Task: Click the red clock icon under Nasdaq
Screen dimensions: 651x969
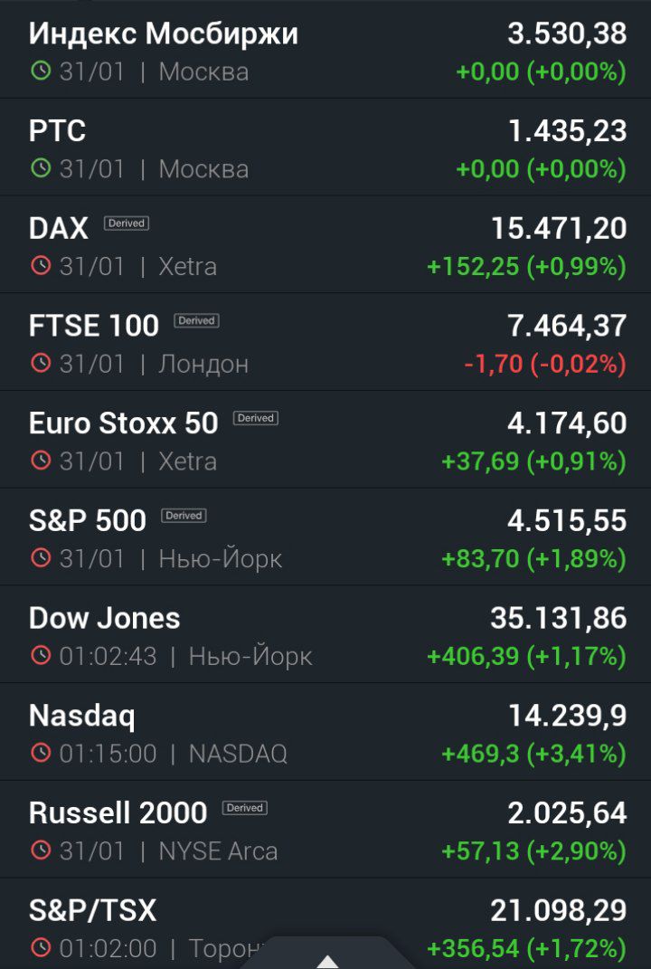Action: tap(40, 753)
